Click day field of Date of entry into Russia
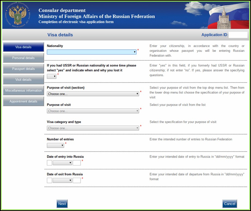 50,163
